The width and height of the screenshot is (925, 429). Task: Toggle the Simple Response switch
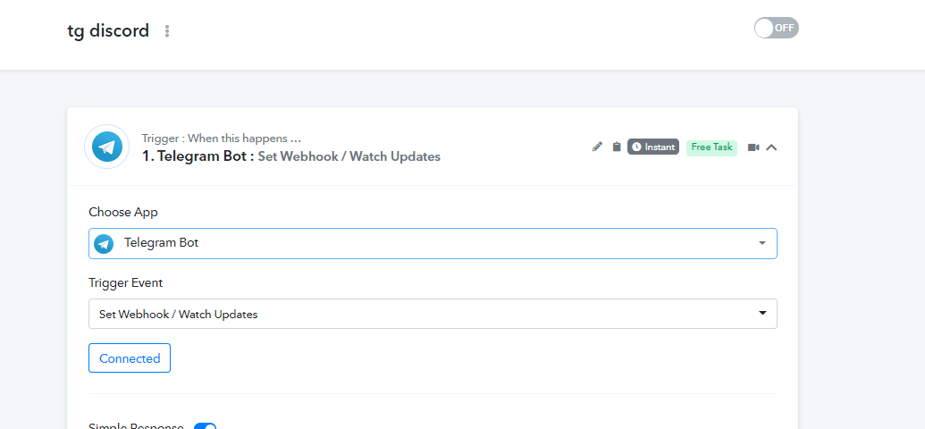click(206, 426)
